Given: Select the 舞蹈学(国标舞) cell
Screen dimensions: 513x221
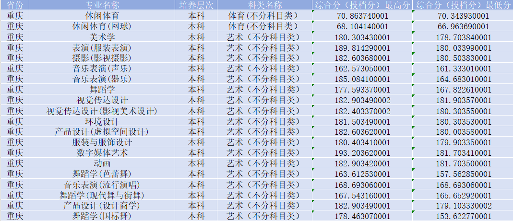Looking at the screenshot, I should (x=102, y=216).
